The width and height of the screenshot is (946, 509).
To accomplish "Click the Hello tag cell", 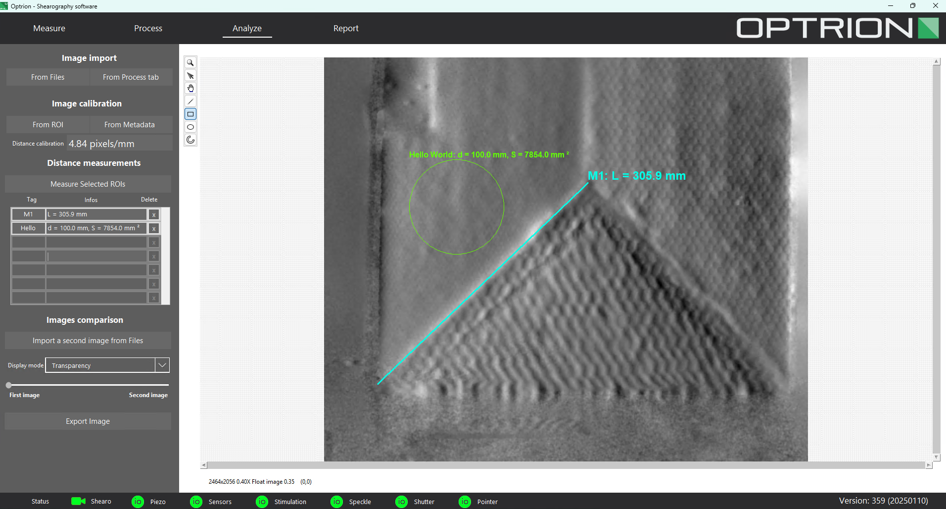I will [x=28, y=228].
